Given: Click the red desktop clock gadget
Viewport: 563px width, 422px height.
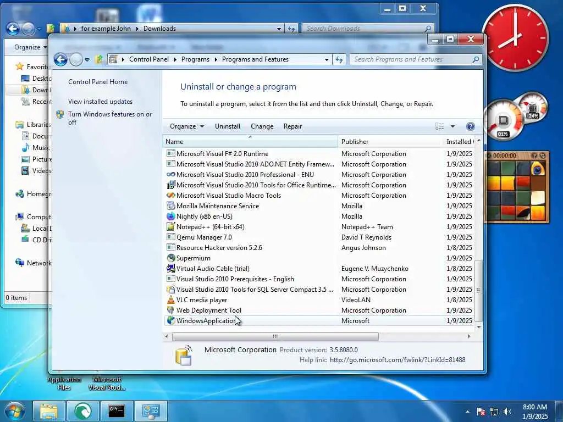Looking at the screenshot, I should click(516, 38).
